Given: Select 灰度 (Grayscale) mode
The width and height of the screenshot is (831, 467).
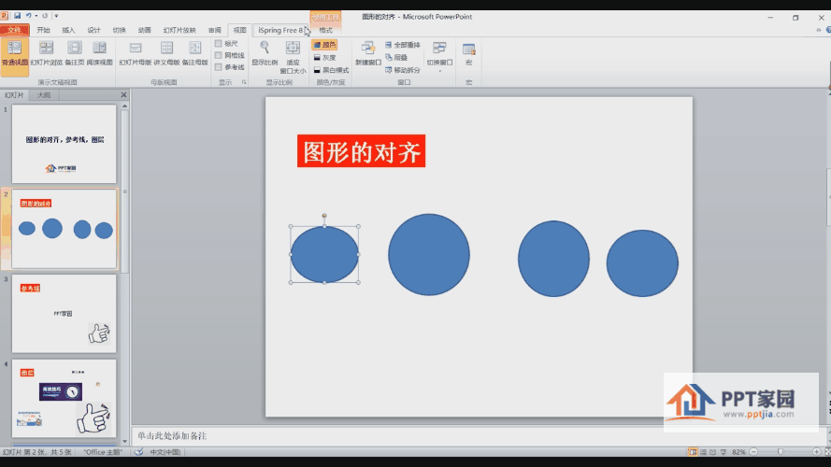Looking at the screenshot, I should click(325, 57).
